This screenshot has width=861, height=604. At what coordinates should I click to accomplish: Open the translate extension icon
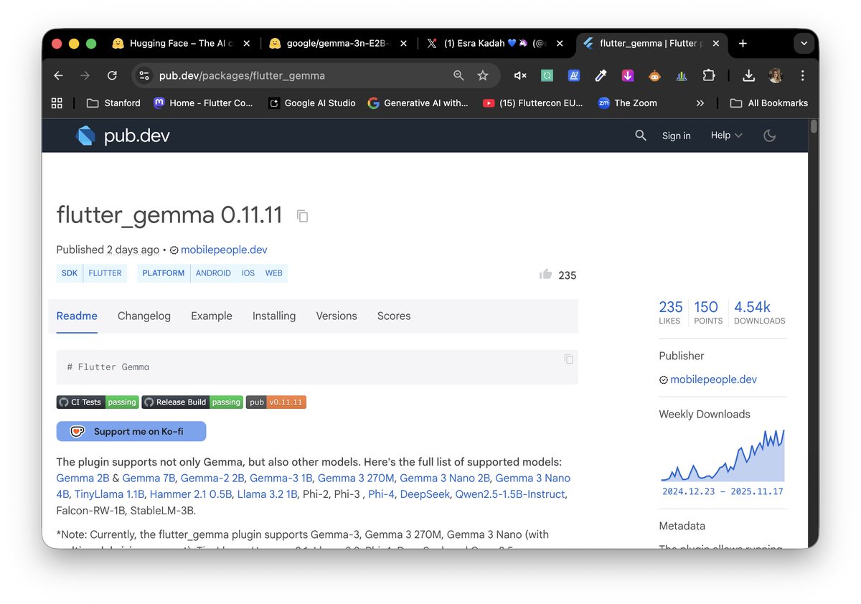(573, 75)
